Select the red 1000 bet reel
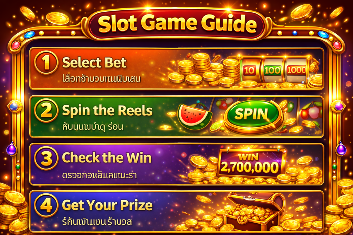The width and height of the screenshot is (353, 235). click(296, 70)
